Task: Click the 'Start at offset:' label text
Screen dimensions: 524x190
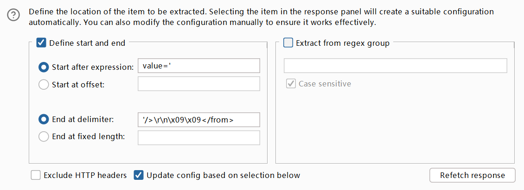Action: 78,84
